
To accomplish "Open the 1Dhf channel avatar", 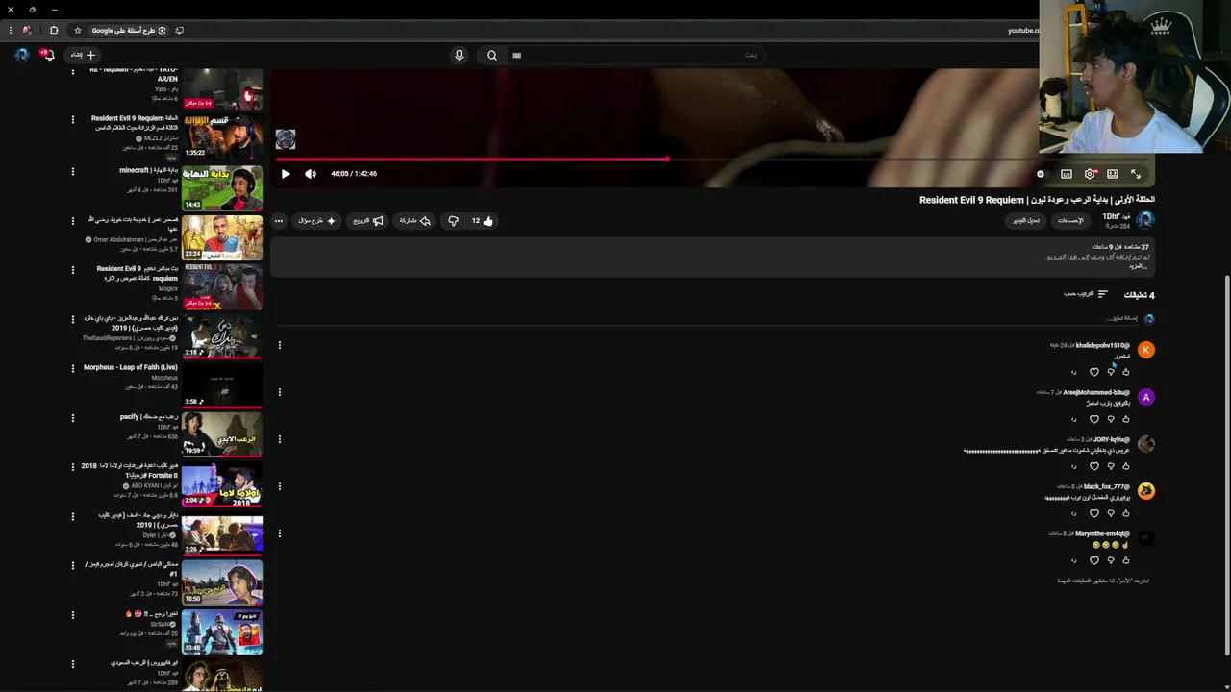I will tap(1145, 220).
